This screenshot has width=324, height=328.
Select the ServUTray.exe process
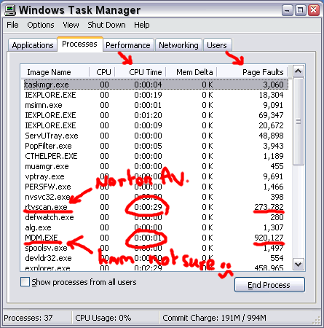[156, 136]
